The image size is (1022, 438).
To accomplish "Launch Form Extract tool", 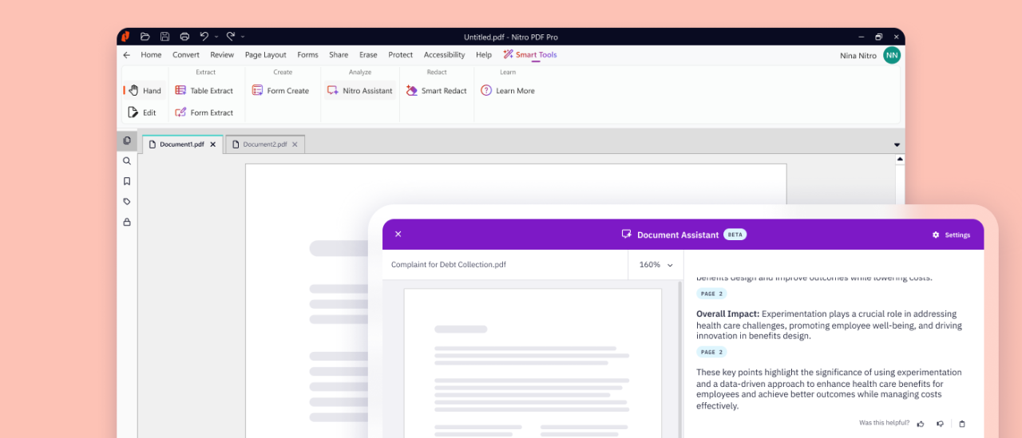I will [204, 112].
